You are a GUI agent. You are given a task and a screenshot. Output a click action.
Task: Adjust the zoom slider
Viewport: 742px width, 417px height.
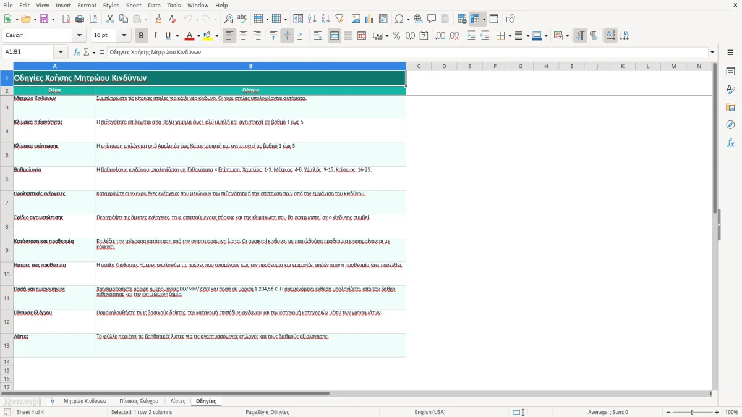coord(692,412)
